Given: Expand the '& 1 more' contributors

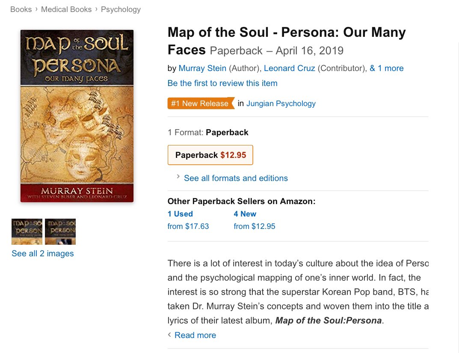Looking at the screenshot, I should (387, 68).
